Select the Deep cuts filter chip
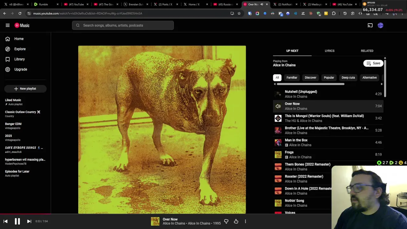Image resolution: width=407 pixels, height=229 pixels. coord(348,78)
